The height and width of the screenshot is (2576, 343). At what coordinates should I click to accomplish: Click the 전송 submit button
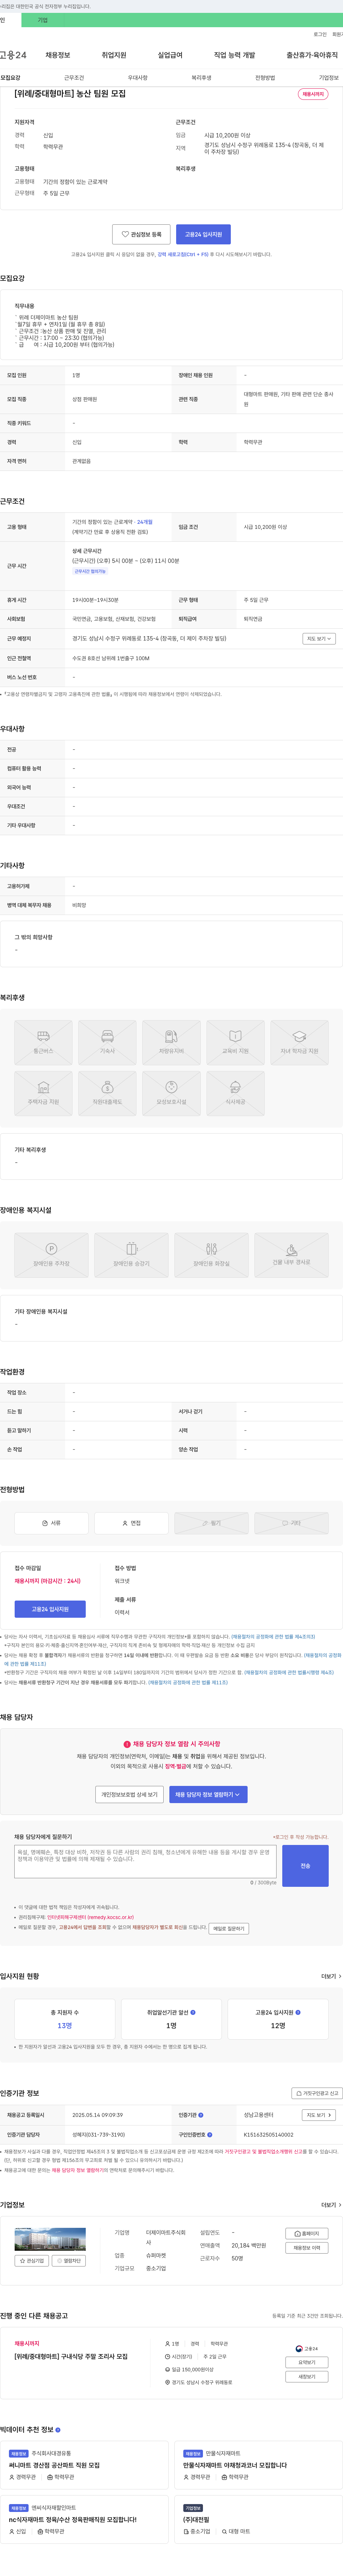click(x=305, y=1866)
